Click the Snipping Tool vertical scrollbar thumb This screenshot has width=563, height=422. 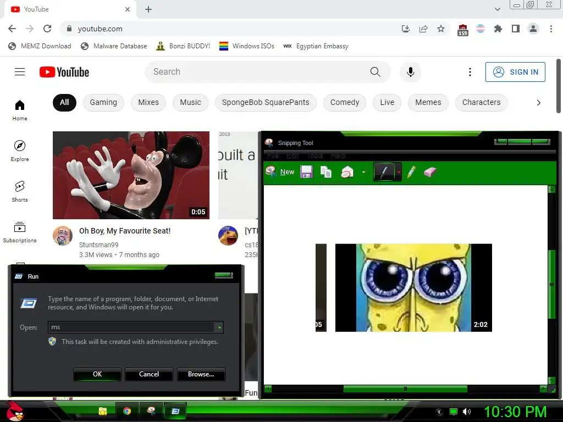click(551, 284)
